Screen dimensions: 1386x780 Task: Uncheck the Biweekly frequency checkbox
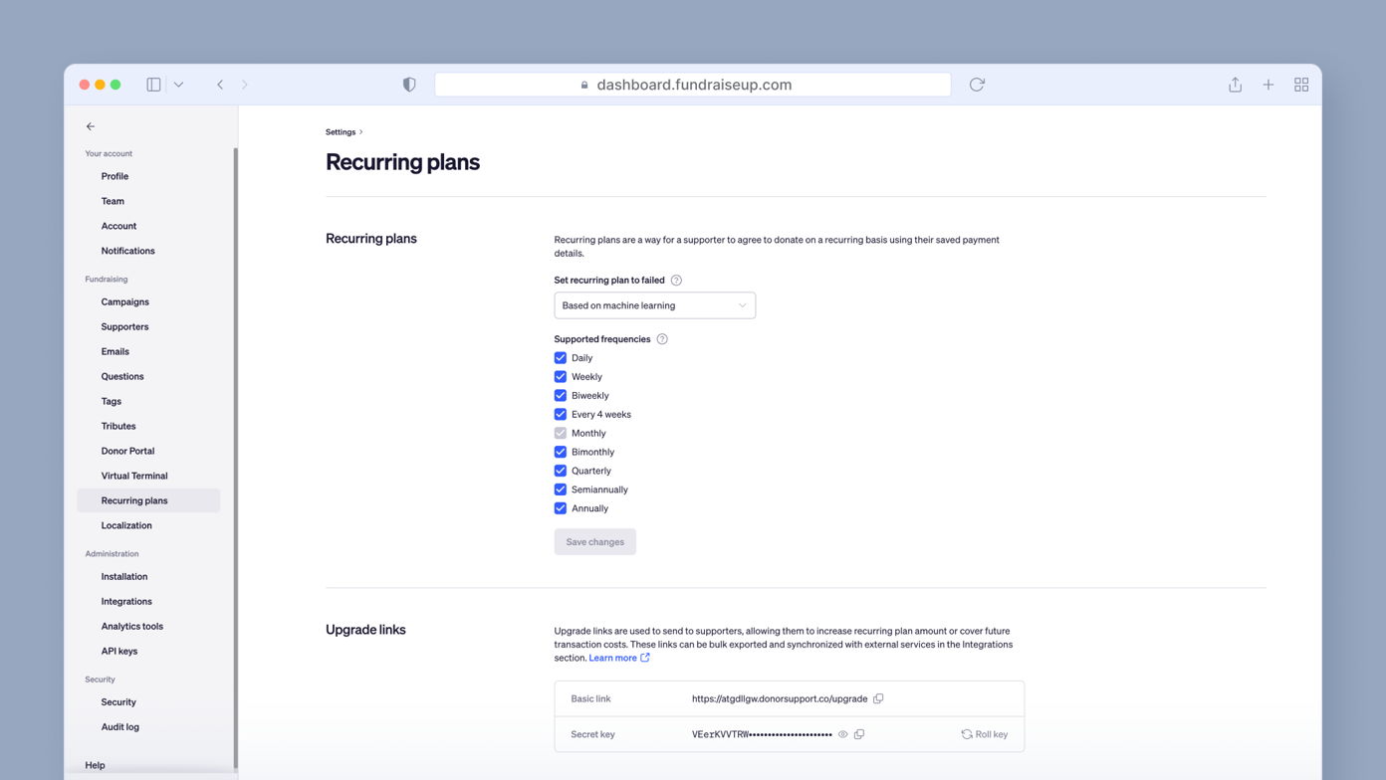(x=561, y=396)
